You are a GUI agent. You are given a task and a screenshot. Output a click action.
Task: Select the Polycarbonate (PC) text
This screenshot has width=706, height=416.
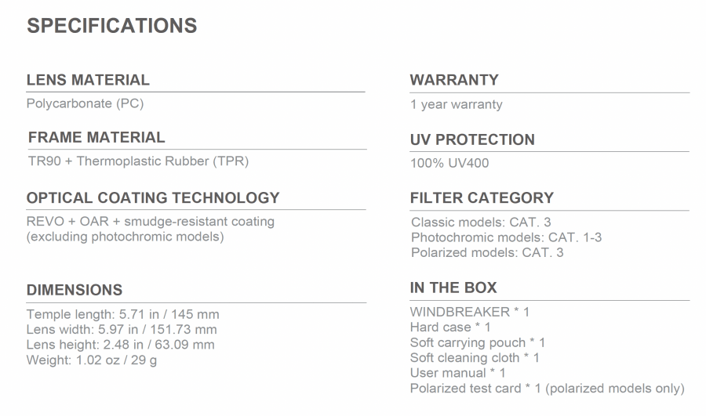[x=86, y=103]
